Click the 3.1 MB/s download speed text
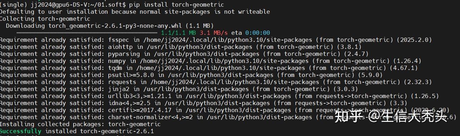Viewport: 460px width, 136px height. pos(214,33)
